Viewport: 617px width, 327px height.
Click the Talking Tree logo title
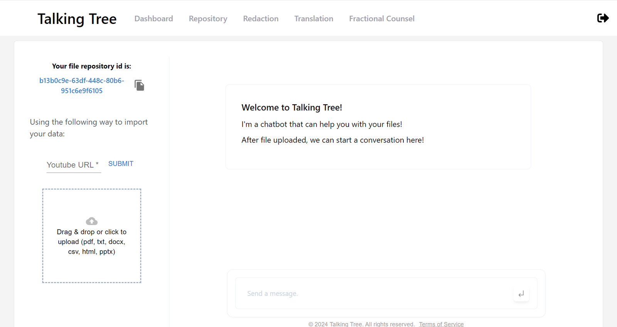pyautogui.click(x=77, y=19)
